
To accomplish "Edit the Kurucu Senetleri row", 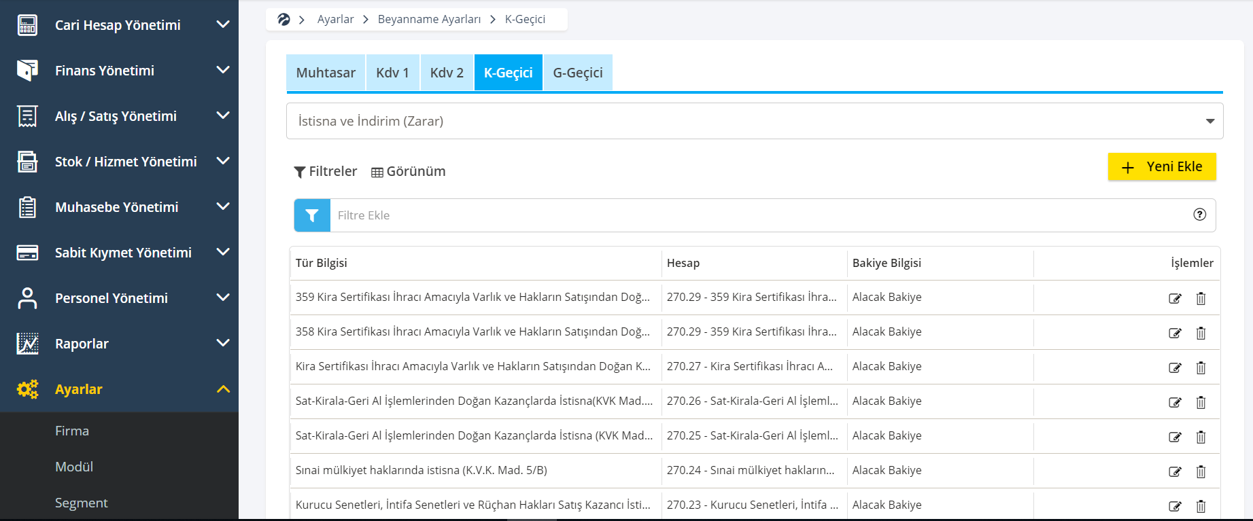I will (x=1175, y=506).
